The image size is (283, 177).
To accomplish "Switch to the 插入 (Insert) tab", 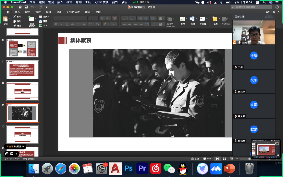I will tap(17, 12).
